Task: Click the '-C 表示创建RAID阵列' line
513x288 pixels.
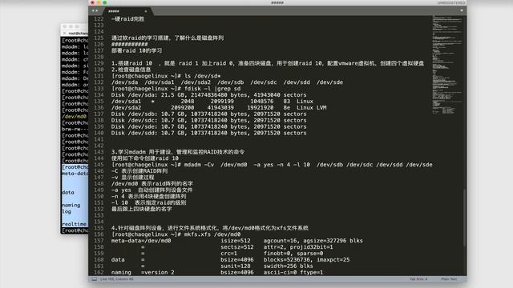Action: (139, 171)
